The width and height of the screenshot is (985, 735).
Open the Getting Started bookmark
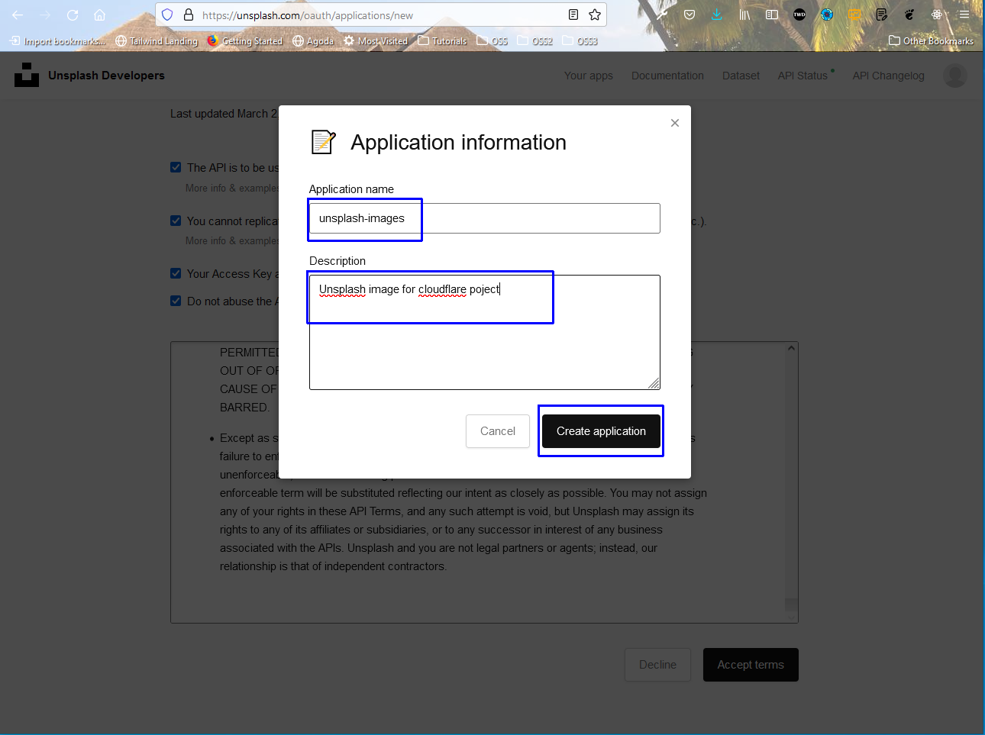point(245,41)
